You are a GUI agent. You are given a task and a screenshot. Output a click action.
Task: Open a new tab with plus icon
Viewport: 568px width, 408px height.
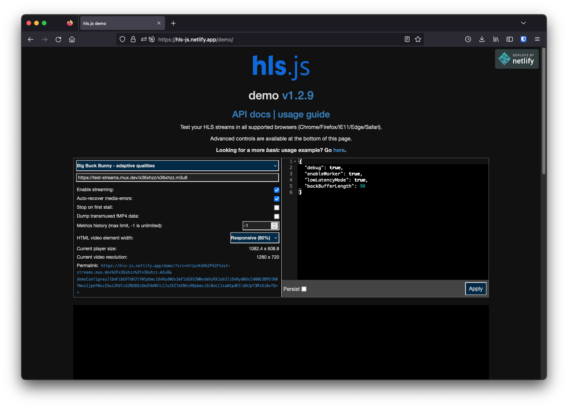tap(173, 23)
